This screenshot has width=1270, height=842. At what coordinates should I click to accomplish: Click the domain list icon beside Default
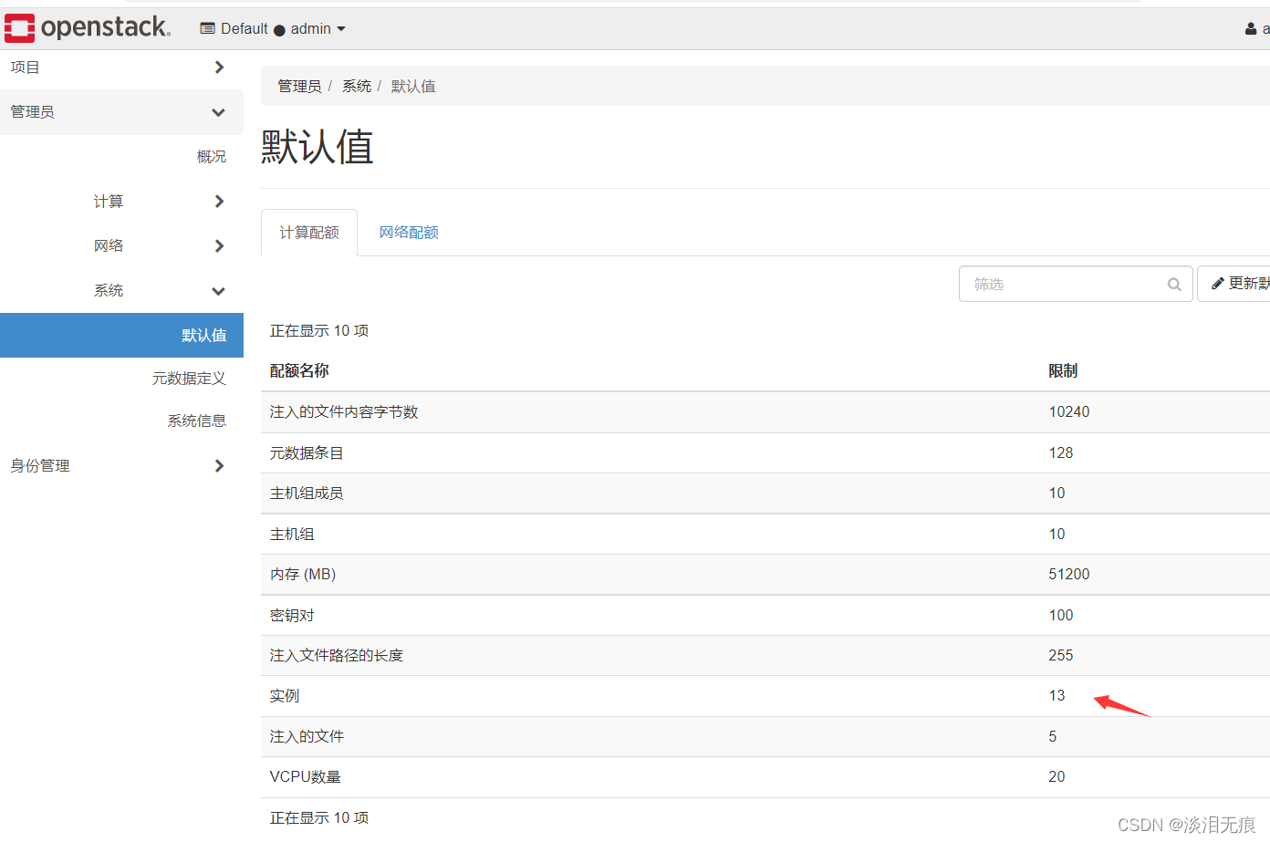(208, 28)
